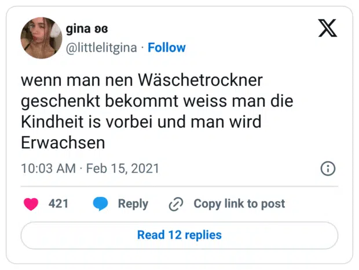Click the blue reply speech bubble icon
Viewport: 359px width, 270px height.
point(101,204)
